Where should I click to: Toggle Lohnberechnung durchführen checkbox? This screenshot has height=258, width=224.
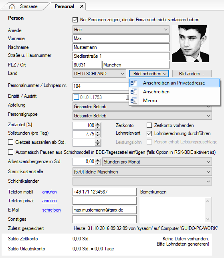149,133
